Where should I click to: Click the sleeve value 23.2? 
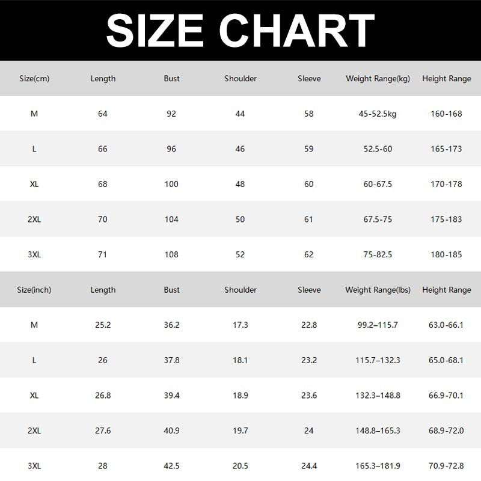[x=309, y=360]
